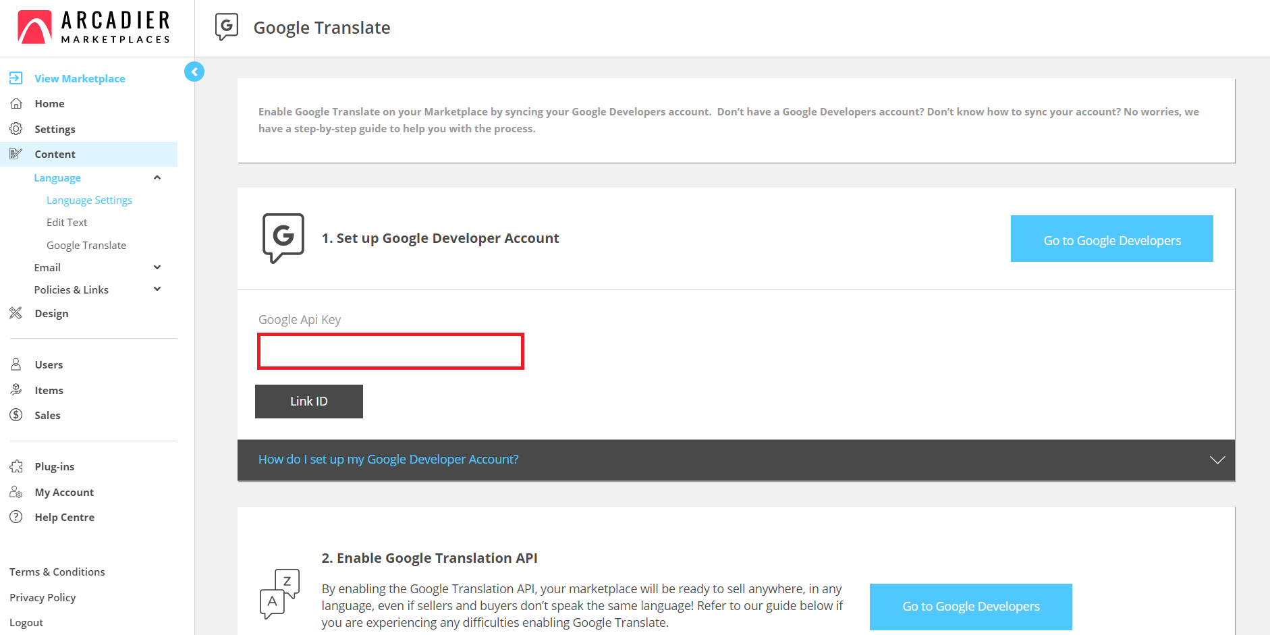The height and width of the screenshot is (635, 1270).
Task: Click the Home house icon
Action: coord(16,103)
